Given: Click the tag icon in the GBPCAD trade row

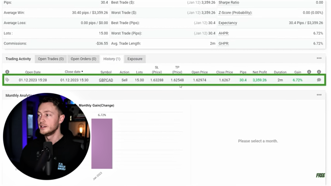Looking at the screenshot, I should (x=7, y=80).
